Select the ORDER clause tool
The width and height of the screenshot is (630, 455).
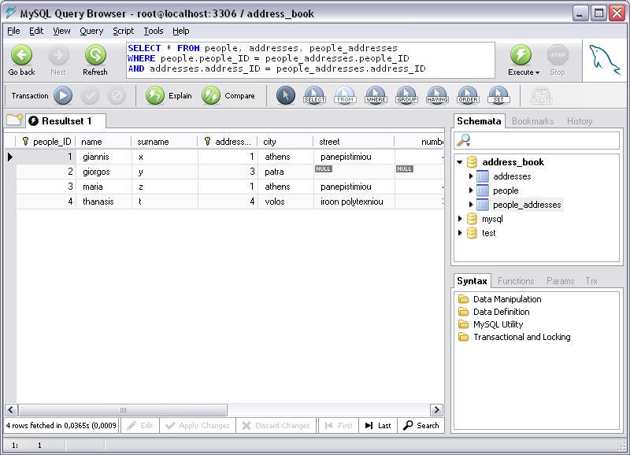point(468,95)
